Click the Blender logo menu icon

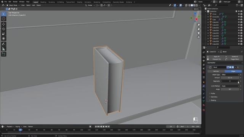[x=2, y=2]
